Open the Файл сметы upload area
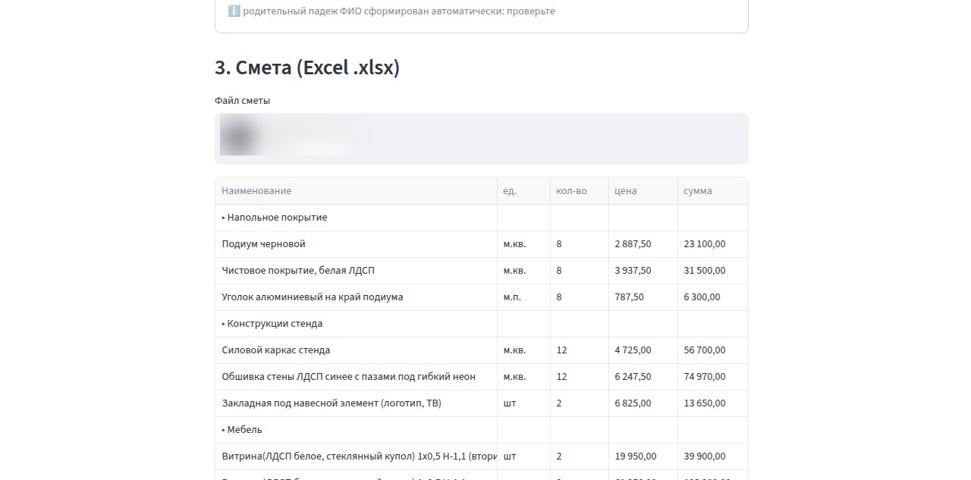Image resolution: width=971 pixels, height=480 pixels. 482,139
